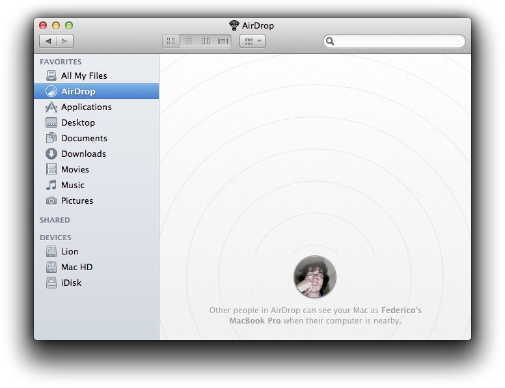
Task: Open All My Files
Action: 96,76
